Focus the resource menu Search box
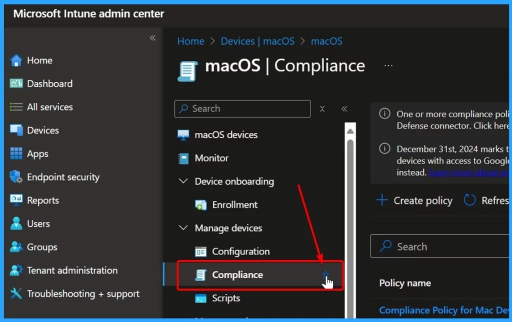 [x=242, y=108]
